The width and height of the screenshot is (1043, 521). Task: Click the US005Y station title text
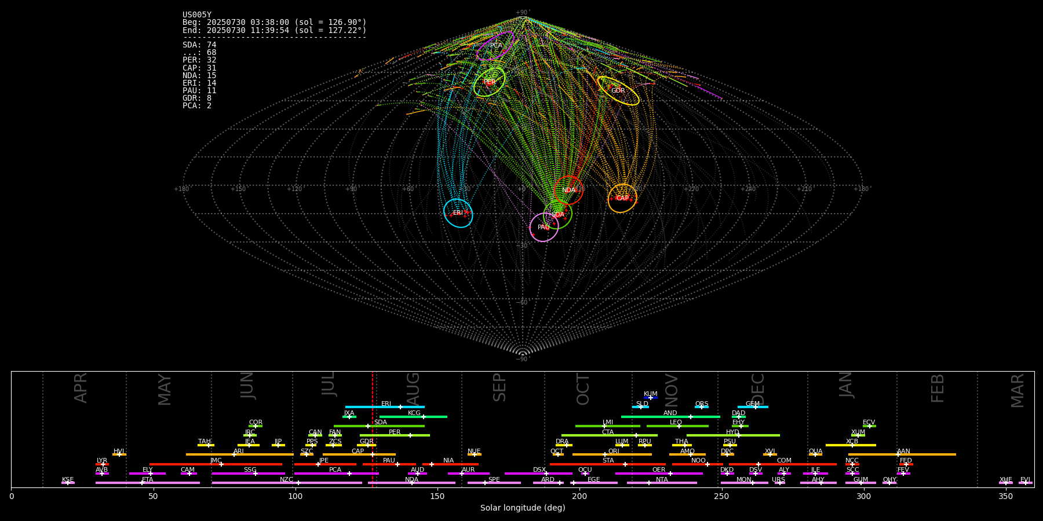(x=197, y=15)
